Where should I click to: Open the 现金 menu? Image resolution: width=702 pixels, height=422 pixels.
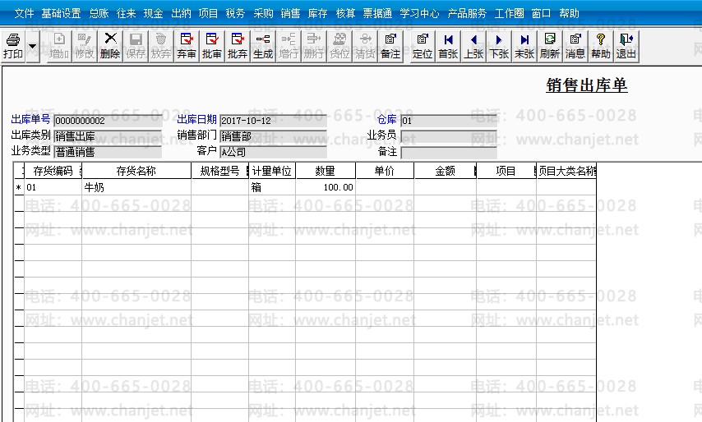click(x=153, y=13)
